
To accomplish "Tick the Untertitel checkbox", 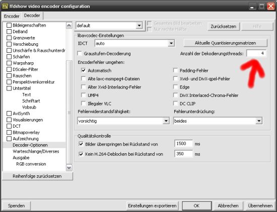I will (9, 88).
